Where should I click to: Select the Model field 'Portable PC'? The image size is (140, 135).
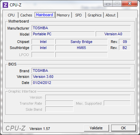[x=63, y=34]
